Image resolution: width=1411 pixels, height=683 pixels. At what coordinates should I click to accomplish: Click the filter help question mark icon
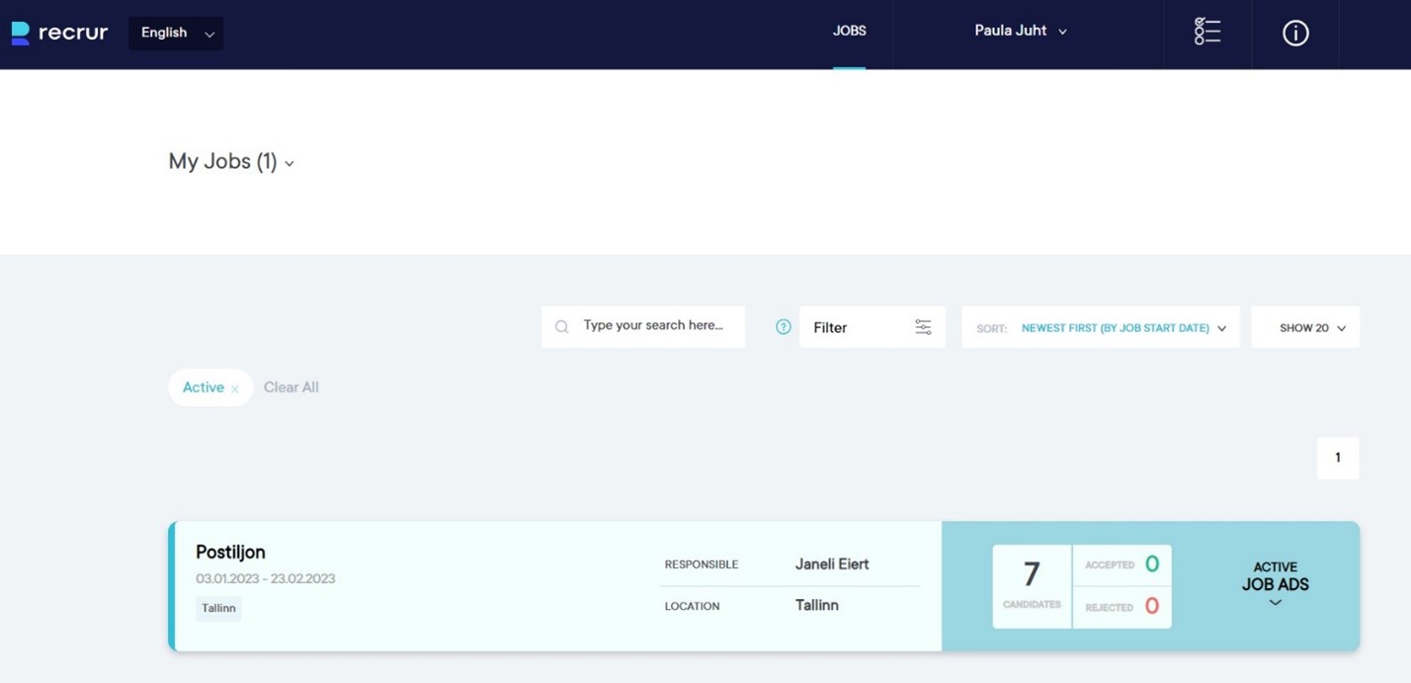point(783,327)
